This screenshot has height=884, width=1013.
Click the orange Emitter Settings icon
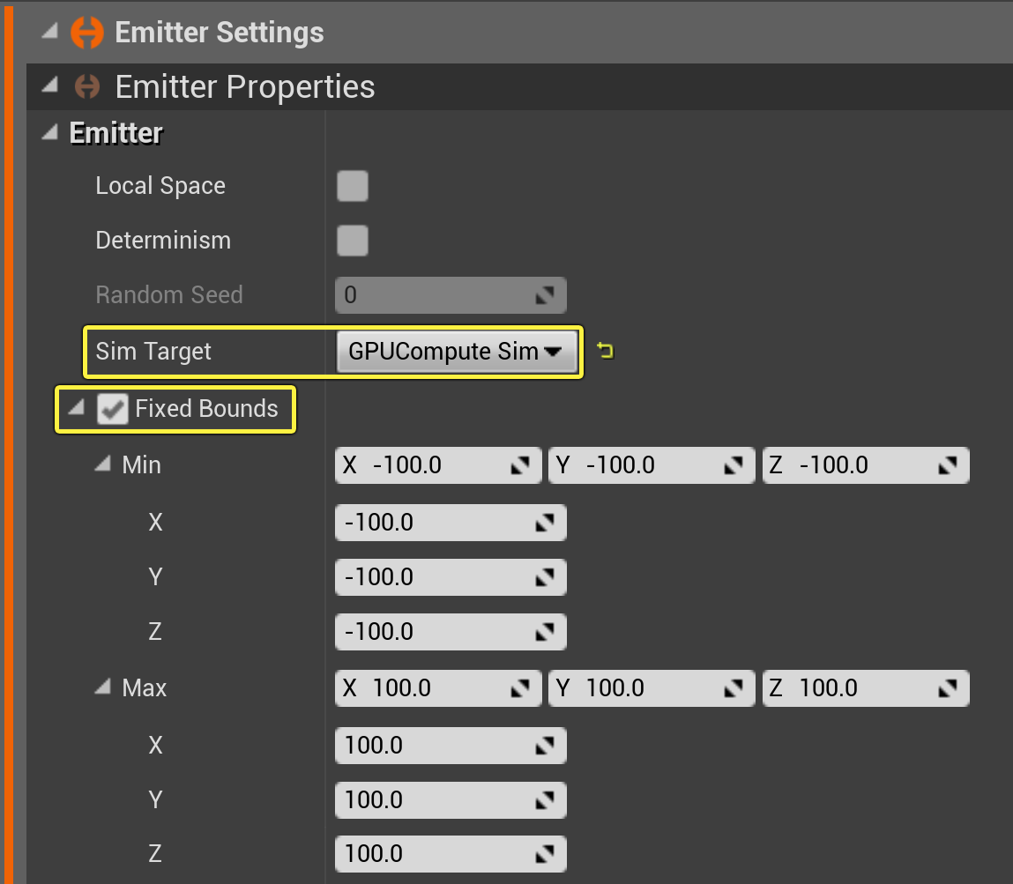click(87, 33)
